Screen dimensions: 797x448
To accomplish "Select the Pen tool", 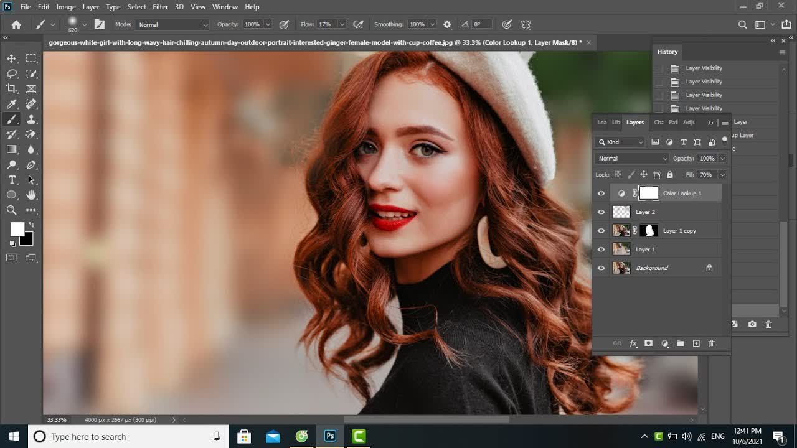I will 31,165.
